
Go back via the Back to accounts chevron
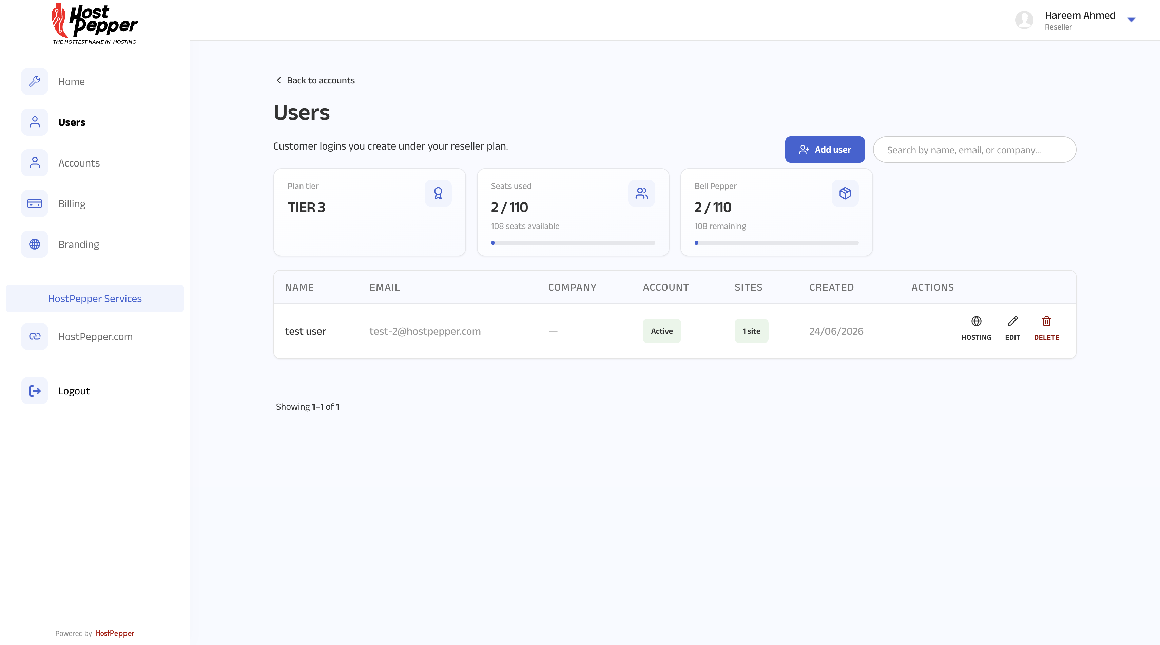[279, 80]
